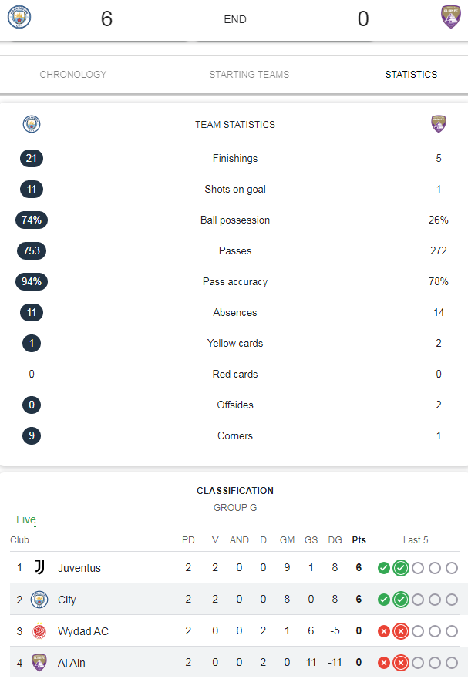
Task: Click the Manchester City logo above team statistics
Action: 32,124
